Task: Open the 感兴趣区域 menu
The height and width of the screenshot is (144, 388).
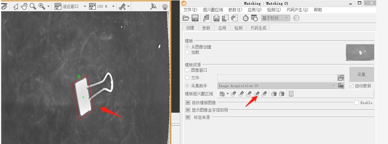Action: tap(213, 10)
